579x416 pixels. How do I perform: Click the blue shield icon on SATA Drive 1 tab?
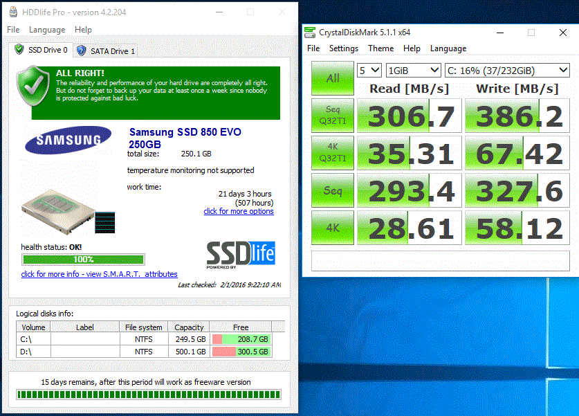pyautogui.click(x=81, y=51)
